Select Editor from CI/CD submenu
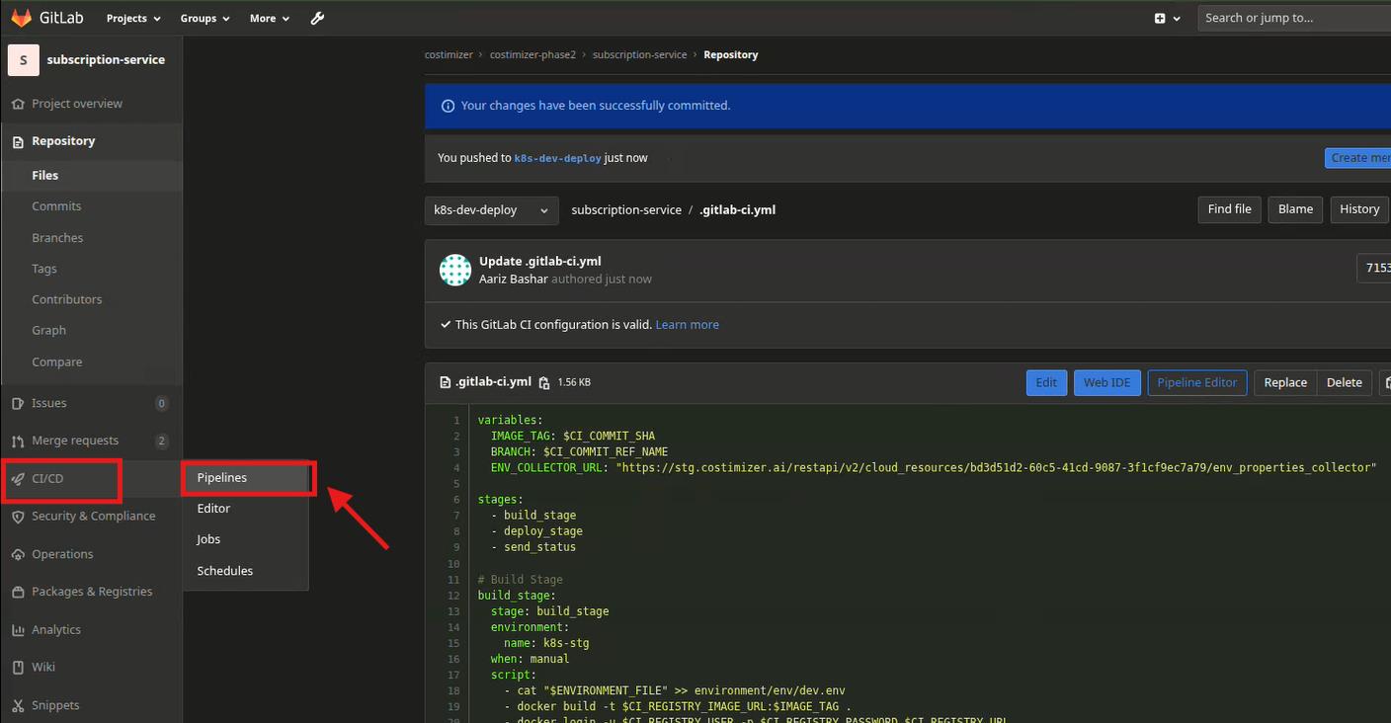The height and width of the screenshot is (723, 1391). point(245,509)
